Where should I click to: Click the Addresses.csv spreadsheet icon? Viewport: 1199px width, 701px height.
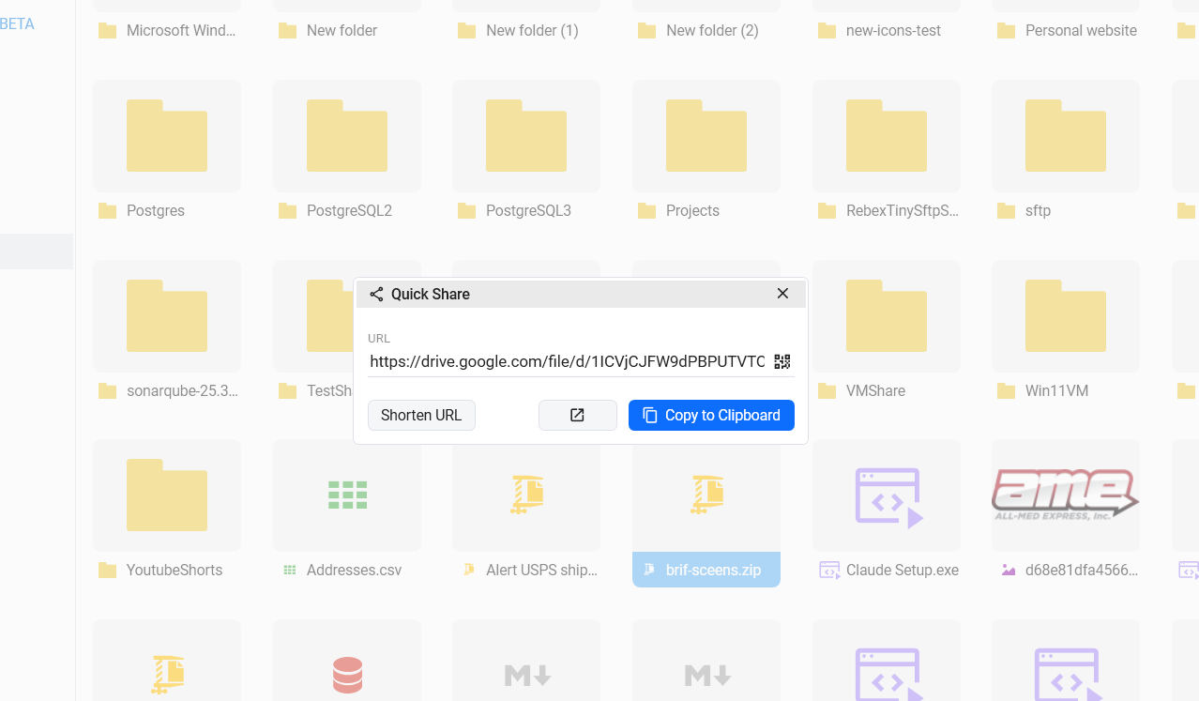point(347,495)
